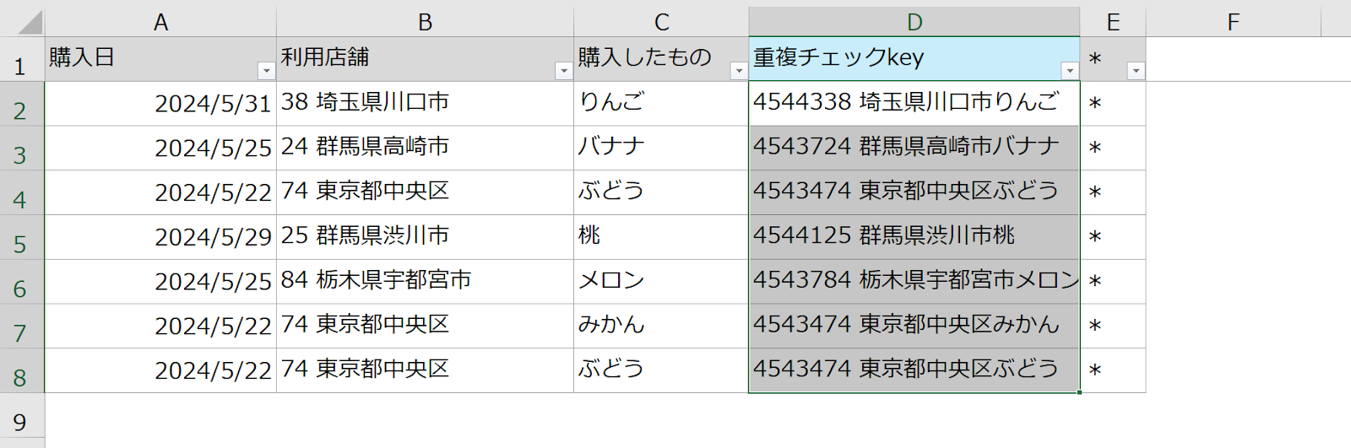
Task: Select the メロン cell
Action: pyautogui.click(x=661, y=282)
